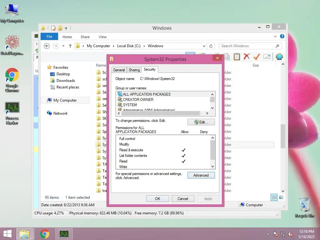Open Google Chrome desktop shortcut

[x=12, y=80]
